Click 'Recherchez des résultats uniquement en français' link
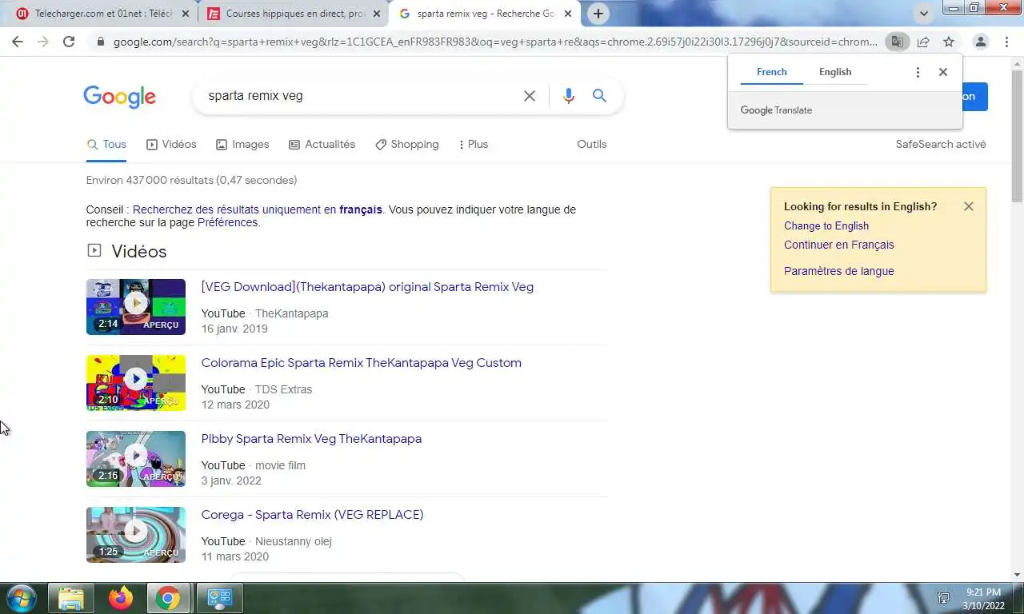This screenshot has height=614, width=1024. click(258, 209)
